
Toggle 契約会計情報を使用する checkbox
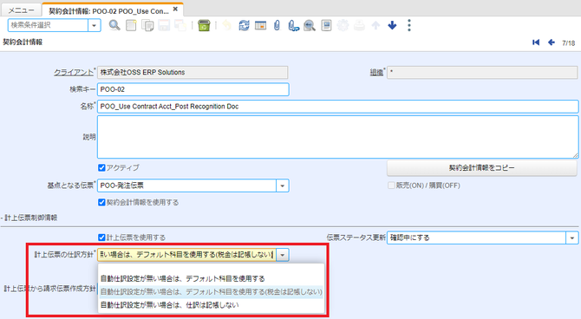(x=101, y=202)
